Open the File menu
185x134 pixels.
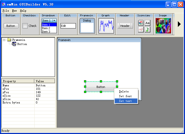6,11
